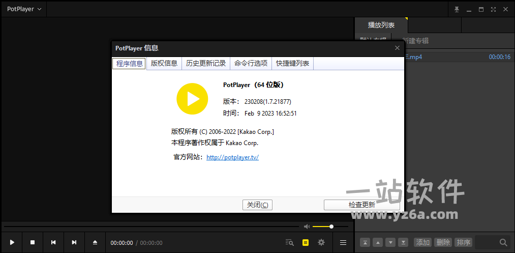Switch to the 程序信息 tab

pyautogui.click(x=130, y=64)
